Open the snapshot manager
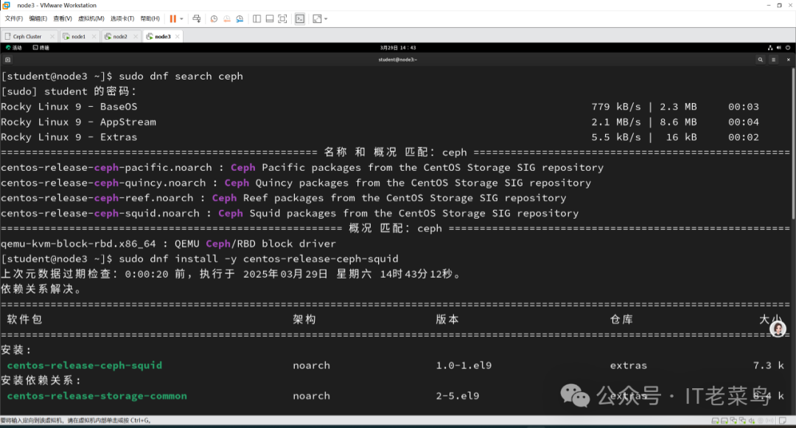This screenshot has width=796, height=428. 240,18
